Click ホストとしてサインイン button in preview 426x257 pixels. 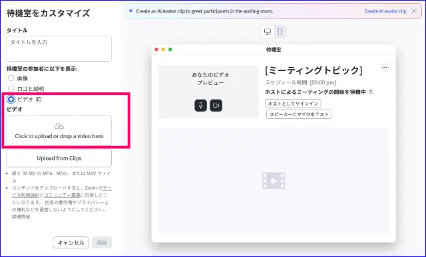pyautogui.click(x=293, y=104)
